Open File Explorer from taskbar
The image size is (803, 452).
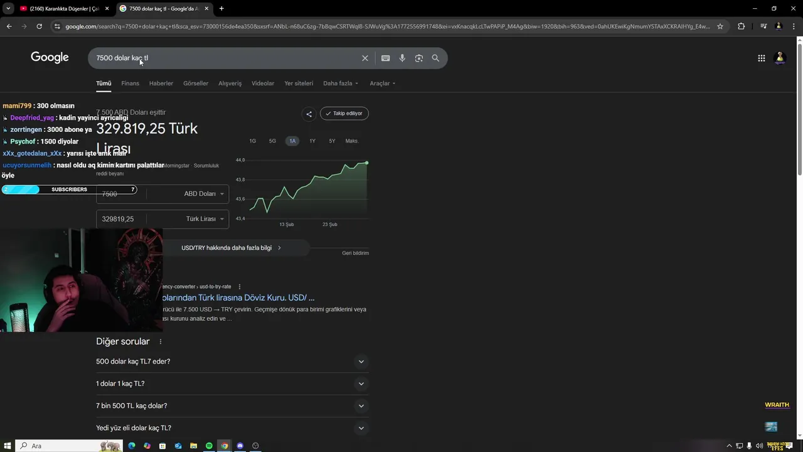pyautogui.click(x=194, y=446)
